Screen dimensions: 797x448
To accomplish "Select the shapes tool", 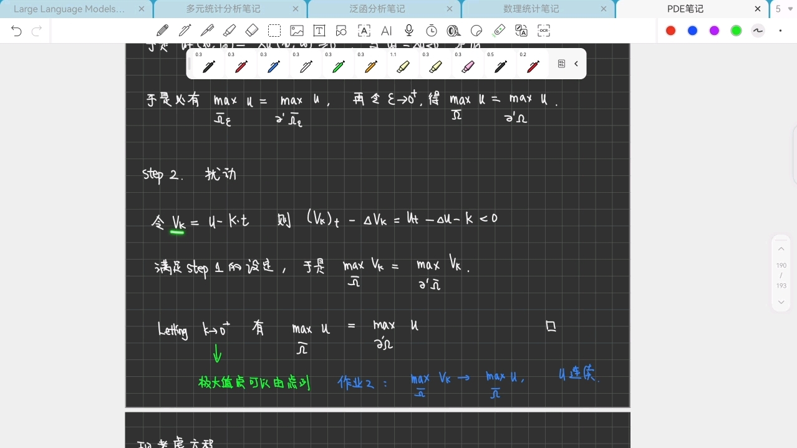I will click(x=341, y=31).
